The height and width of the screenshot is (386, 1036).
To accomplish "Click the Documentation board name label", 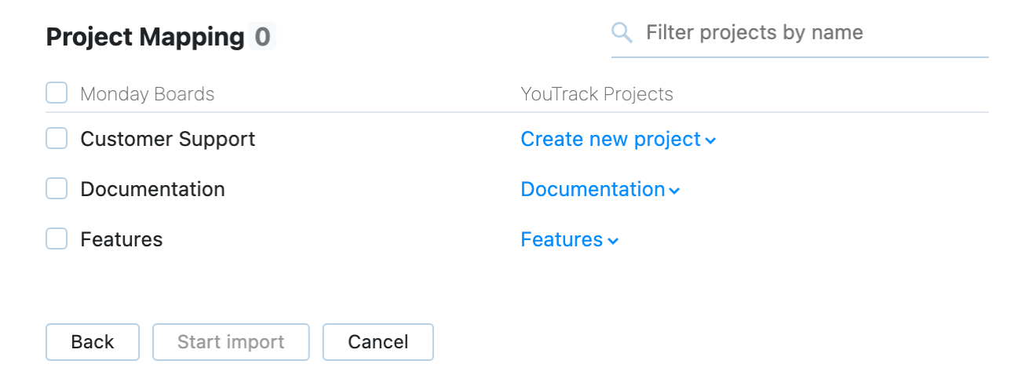I will (x=153, y=190).
